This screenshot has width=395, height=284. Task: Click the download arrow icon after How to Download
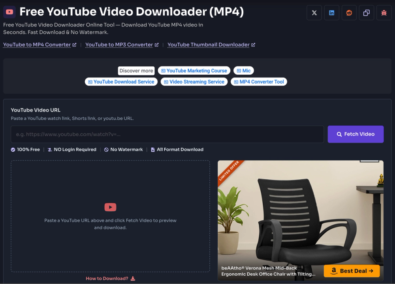133,278
